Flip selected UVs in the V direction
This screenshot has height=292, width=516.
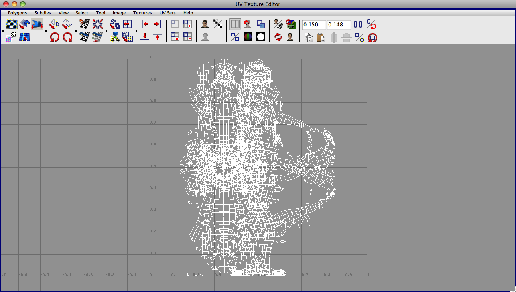67,24
